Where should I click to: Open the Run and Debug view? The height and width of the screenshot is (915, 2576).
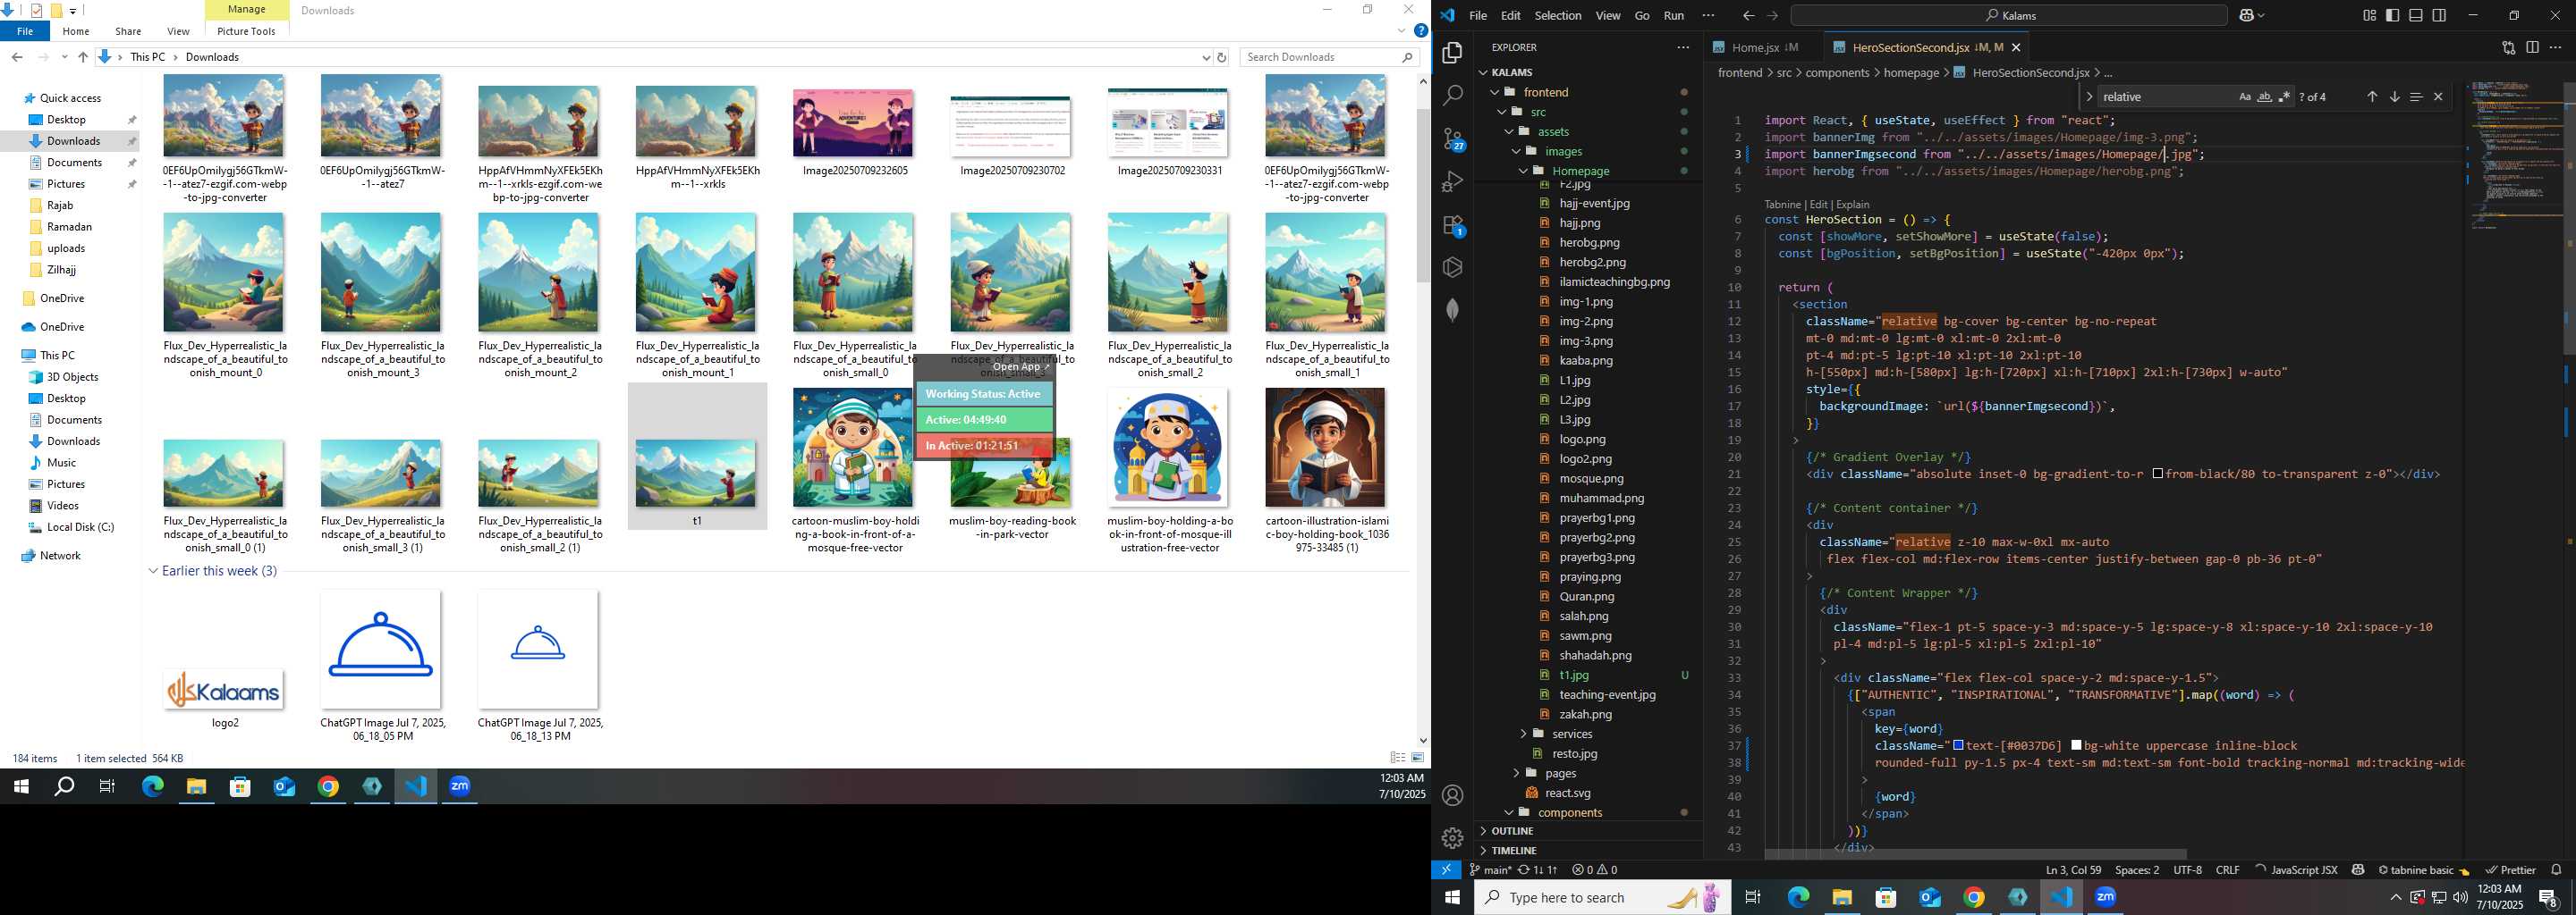point(1453,181)
